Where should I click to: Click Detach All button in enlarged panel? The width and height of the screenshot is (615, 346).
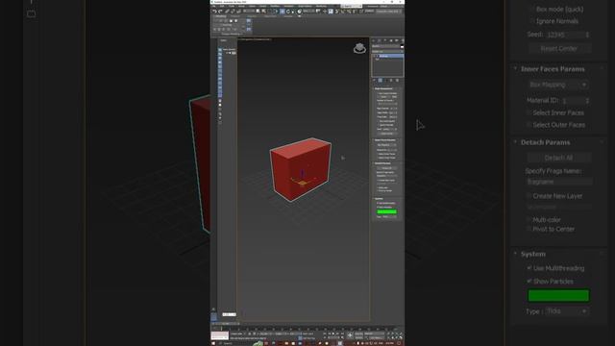pyautogui.click(x=559, y=158)
